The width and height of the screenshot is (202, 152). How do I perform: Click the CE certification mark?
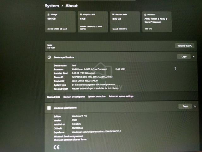56,147
